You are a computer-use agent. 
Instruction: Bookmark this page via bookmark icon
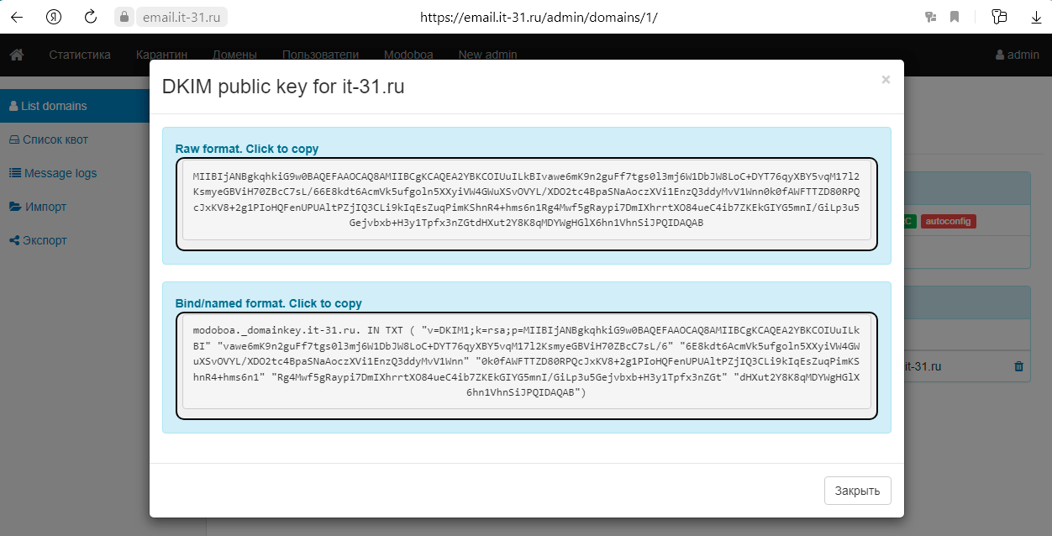coord(955,17)
